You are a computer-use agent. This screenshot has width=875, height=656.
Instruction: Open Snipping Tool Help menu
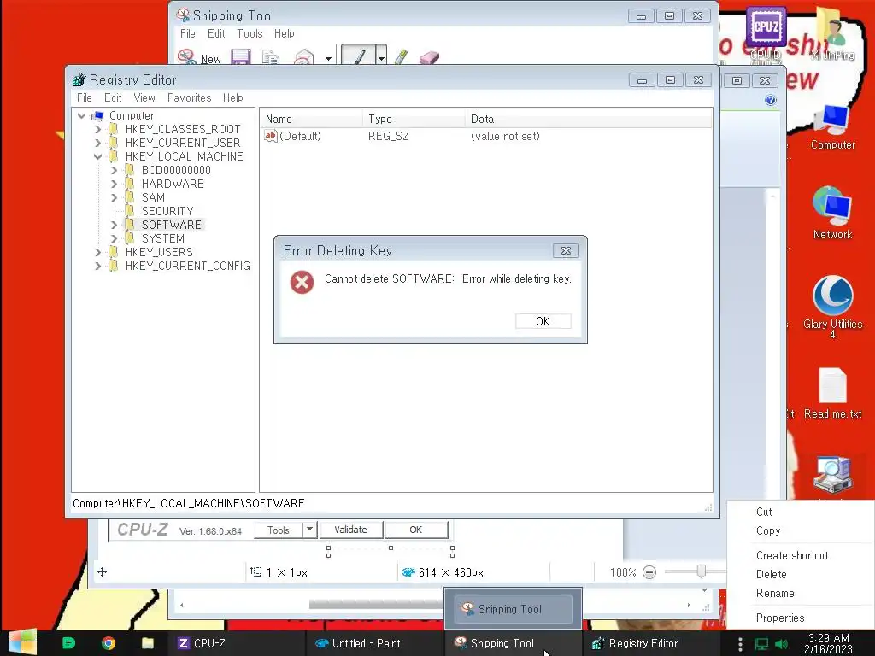(284, 33)
